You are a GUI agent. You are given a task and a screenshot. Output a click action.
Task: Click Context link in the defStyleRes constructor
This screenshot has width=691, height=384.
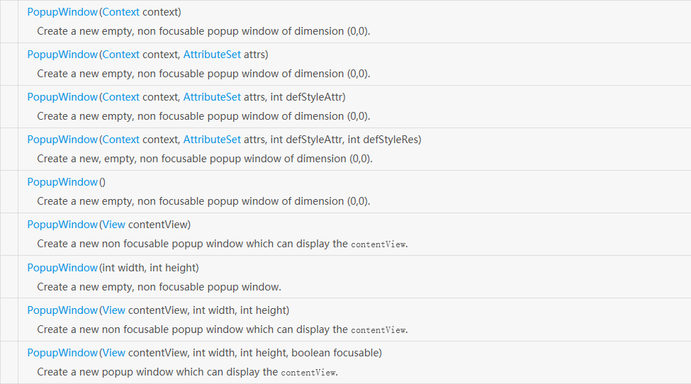click(x=121, y=140)
